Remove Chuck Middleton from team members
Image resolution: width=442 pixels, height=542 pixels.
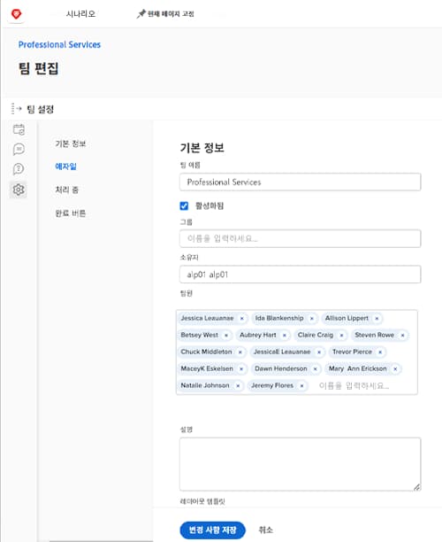(x=240, y=352)
